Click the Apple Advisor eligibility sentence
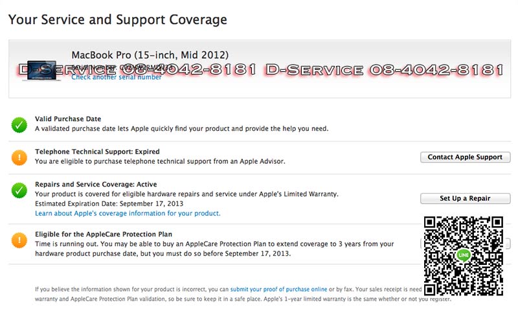Viewport: 518px width, 309px height. click(160, 161)
